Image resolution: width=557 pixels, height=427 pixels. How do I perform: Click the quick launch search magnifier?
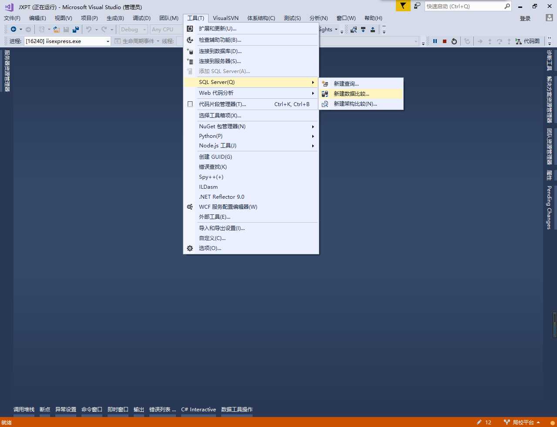pyautogui.click(x=507, y=6)
